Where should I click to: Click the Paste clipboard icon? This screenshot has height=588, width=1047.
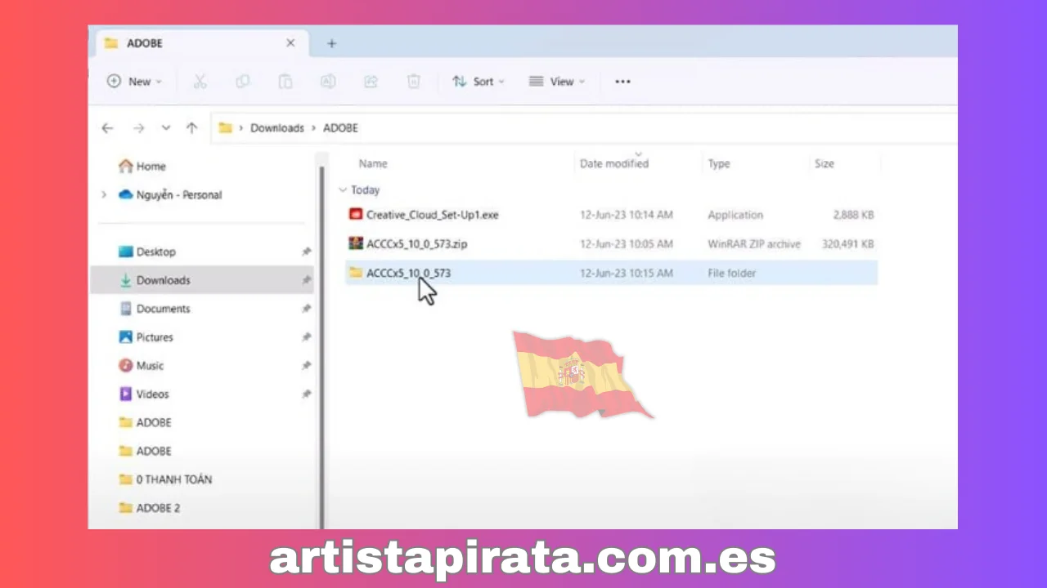(x=285, y=82)
